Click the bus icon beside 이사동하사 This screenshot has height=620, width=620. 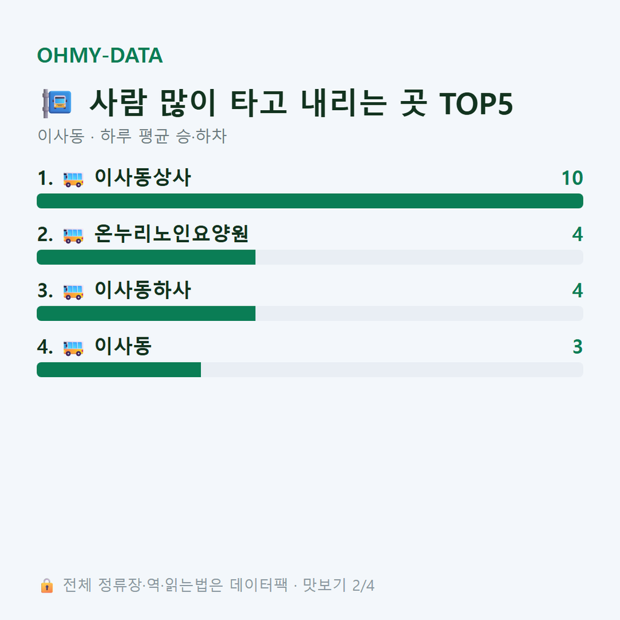[73, 292]
